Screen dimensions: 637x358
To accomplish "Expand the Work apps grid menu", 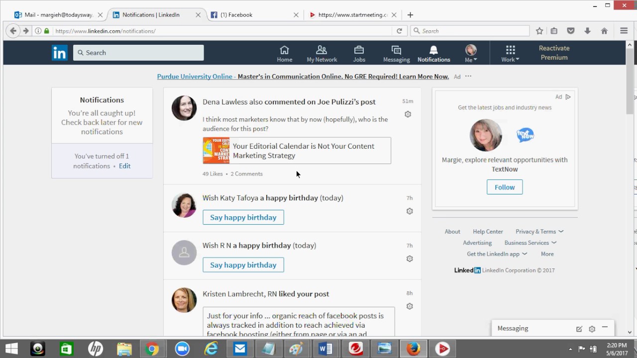I will [x=510, y=54].
